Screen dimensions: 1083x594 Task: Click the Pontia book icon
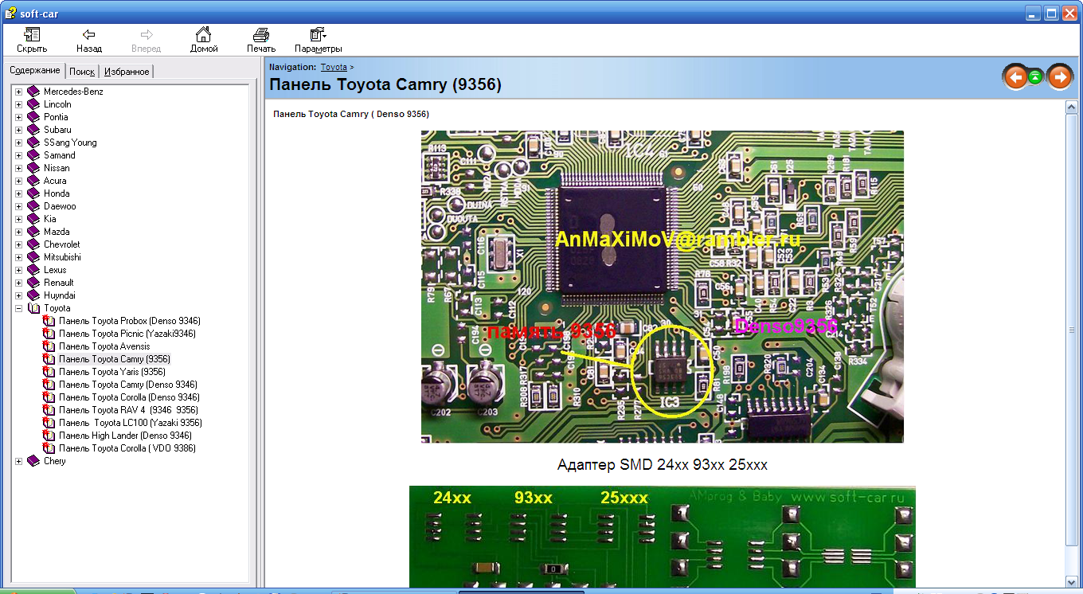33,117
